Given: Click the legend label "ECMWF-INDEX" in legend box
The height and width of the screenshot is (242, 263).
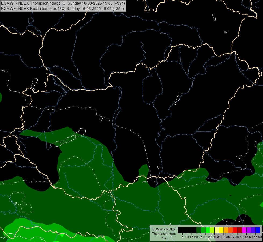Looking at the screenshot, I should tap(164, 229).
